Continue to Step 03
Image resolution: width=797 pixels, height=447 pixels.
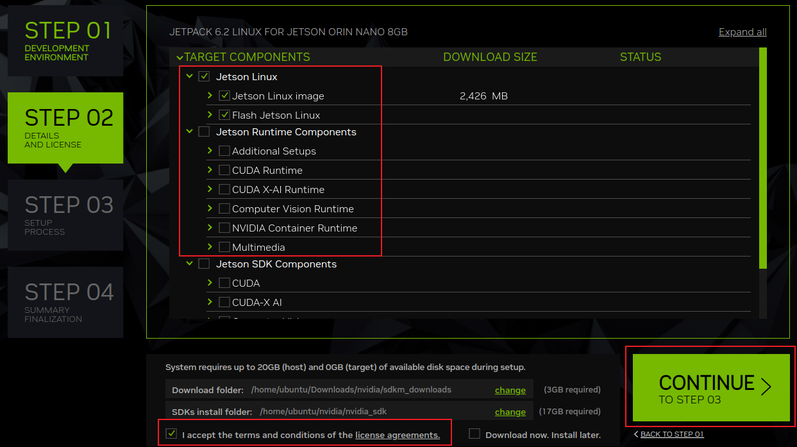click(x=711, y=387)
